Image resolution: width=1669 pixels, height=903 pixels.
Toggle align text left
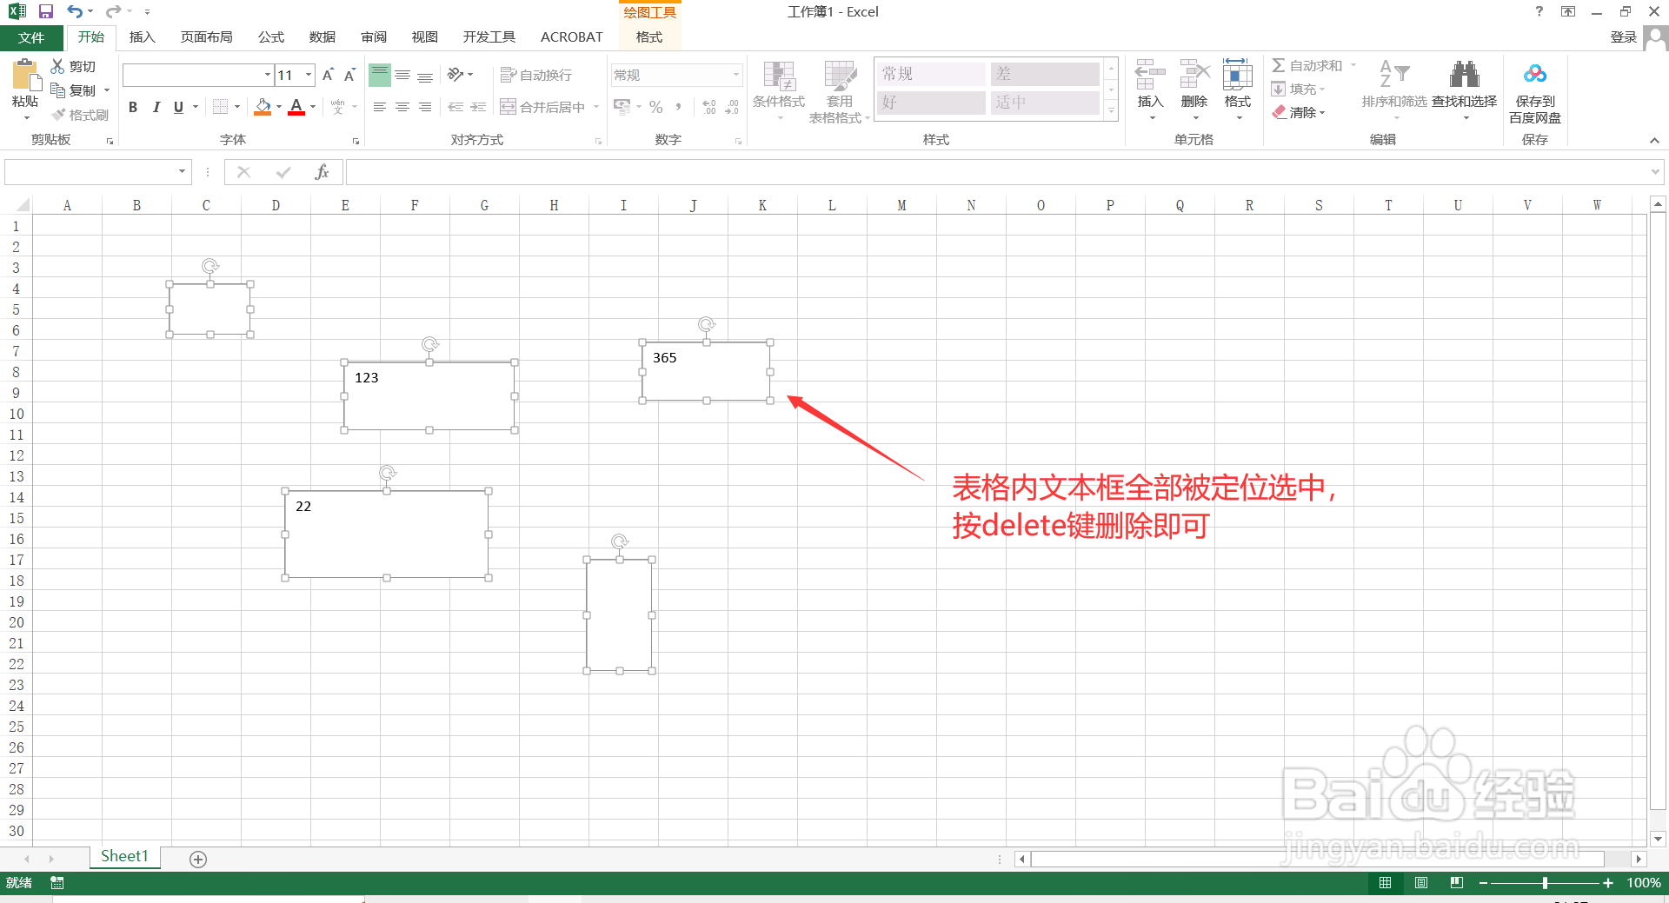click(x=380, y=107)
